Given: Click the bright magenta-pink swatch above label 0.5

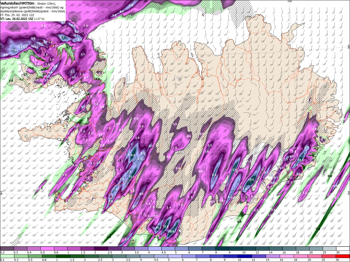Looking at the screenshot, I should pos(47,249).
